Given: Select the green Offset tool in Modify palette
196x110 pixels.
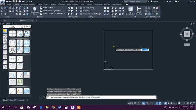Looking at the screenshot, I should tap(20, 82).
